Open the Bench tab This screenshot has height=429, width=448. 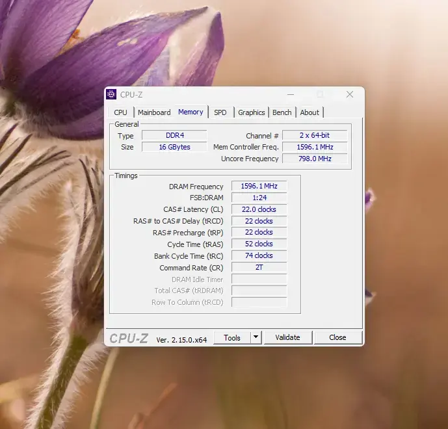click(x=282, y=112)
